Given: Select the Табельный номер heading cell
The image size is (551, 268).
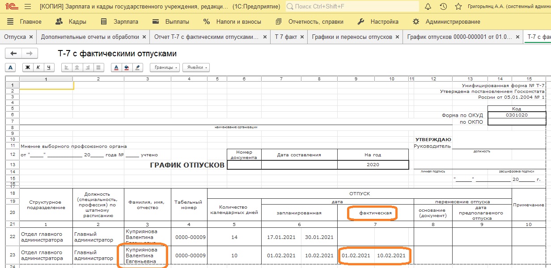Looking at the screenshot, I should coord(189,205).
